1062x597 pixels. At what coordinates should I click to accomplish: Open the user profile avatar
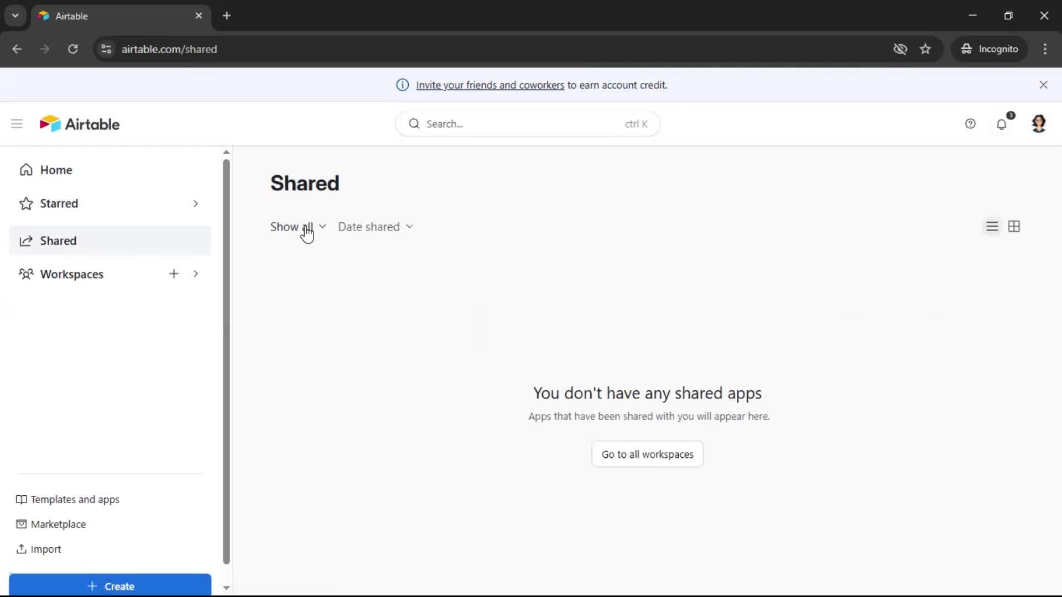coord(1039,123)
